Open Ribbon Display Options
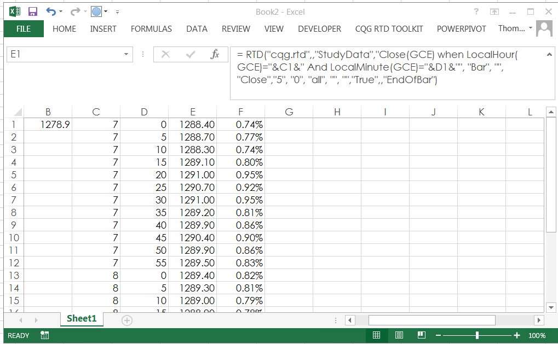 [x=494, y=11]
